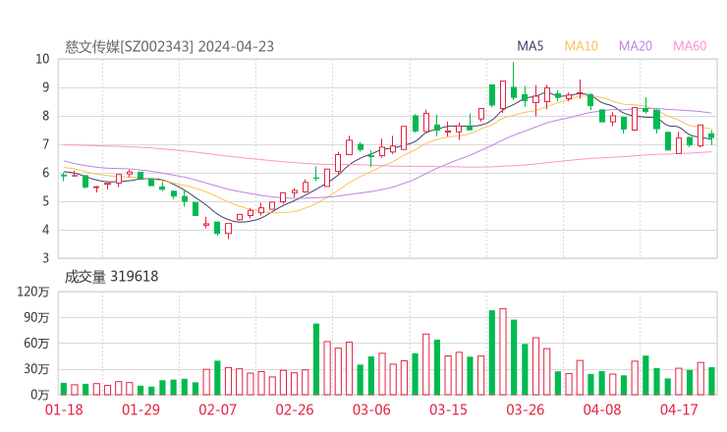Screen dimensions: 727x432
Task: Click the 0万 volume axis label
Action: pyautogui.click(x=40, y=395)
